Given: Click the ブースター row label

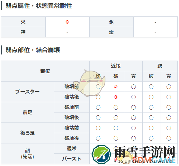Looking at the screenshot, I should (28, 92).
